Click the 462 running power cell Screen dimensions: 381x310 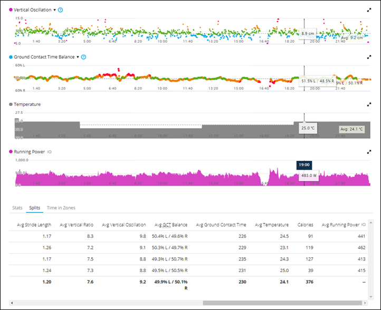(361, 248)
